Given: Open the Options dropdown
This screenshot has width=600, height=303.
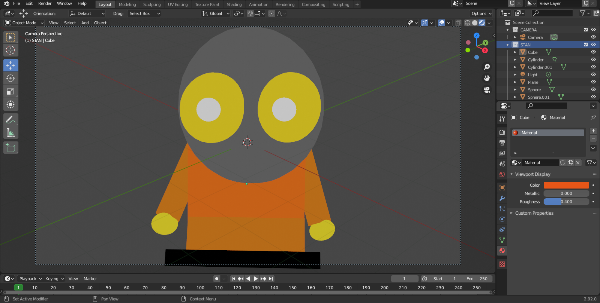Looking at the screenshot, I should (481, 13).
